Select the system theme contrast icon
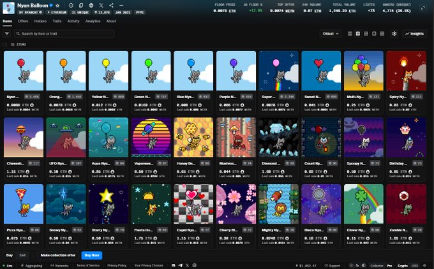The image size is (434, 269). [363, 265]
